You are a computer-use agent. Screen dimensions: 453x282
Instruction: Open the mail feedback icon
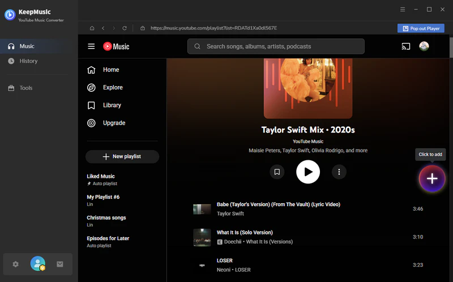tap(60, 264)
